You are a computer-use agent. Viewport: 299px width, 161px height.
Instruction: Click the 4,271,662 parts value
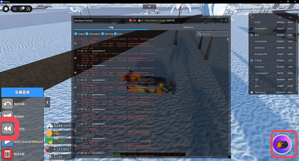pyautogui.click(x=61, y=149)
